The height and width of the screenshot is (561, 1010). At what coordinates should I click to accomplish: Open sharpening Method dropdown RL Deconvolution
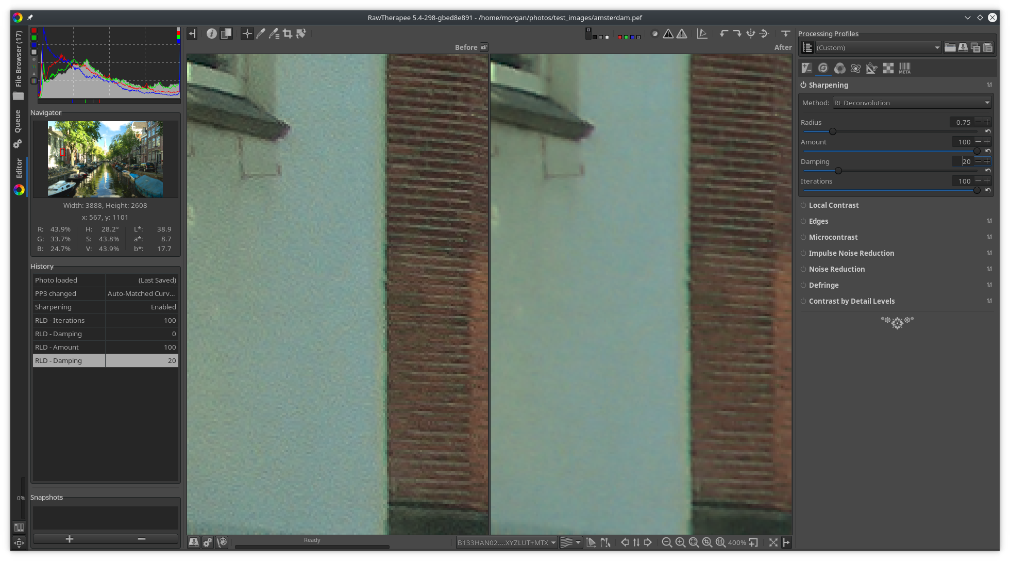coord(912,103)
